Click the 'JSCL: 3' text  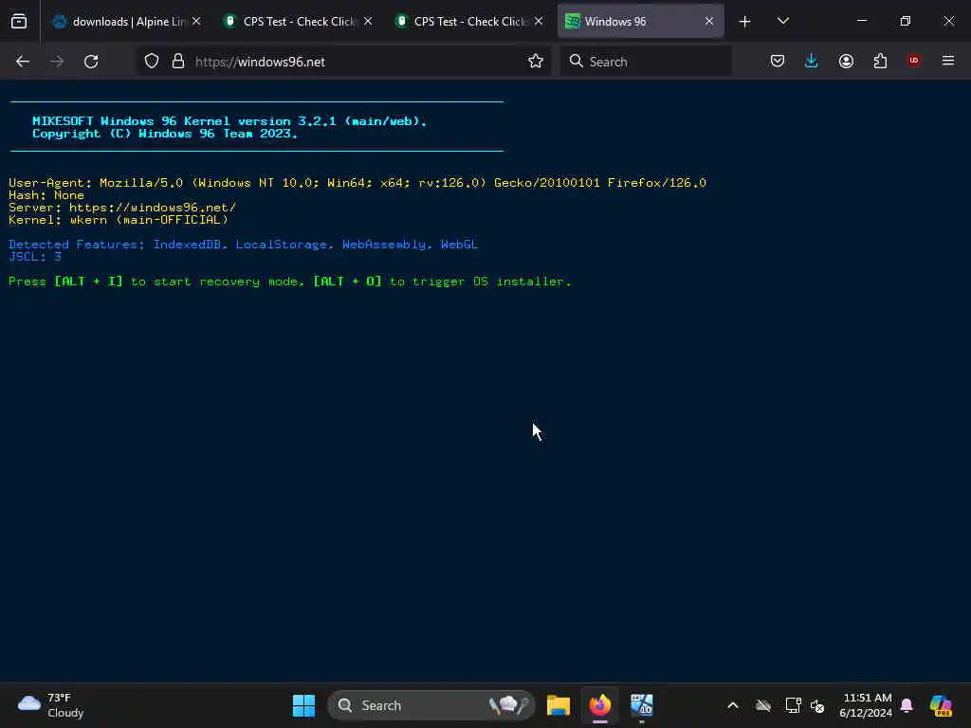point(35,256)
